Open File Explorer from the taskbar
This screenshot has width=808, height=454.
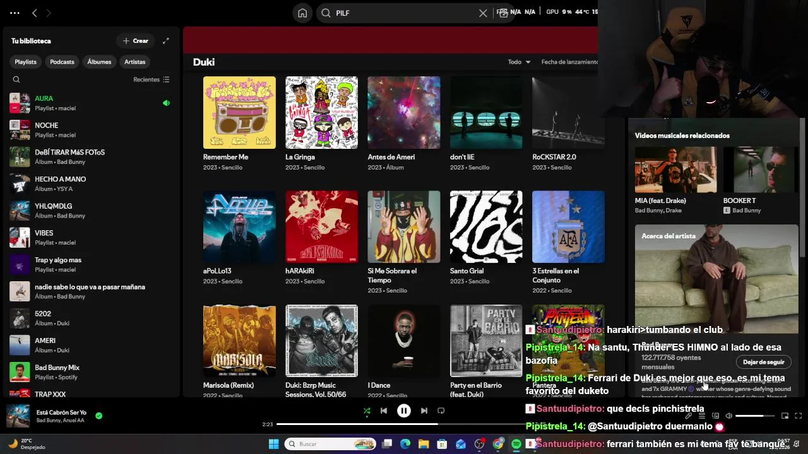(x=424, y=444)
